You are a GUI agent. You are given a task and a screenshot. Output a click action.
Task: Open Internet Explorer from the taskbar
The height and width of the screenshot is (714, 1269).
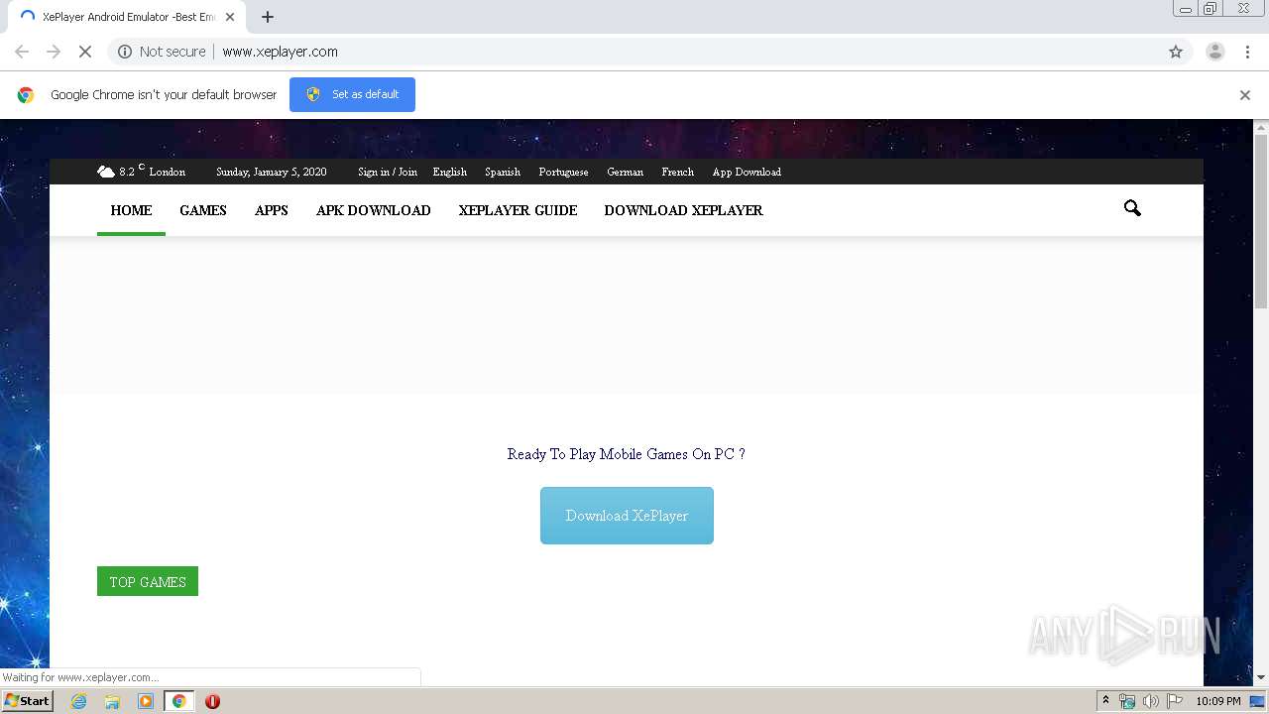tap(78, 701)
